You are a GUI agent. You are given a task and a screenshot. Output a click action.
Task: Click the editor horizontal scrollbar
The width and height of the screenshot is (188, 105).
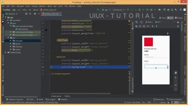[x=81, y=93]
